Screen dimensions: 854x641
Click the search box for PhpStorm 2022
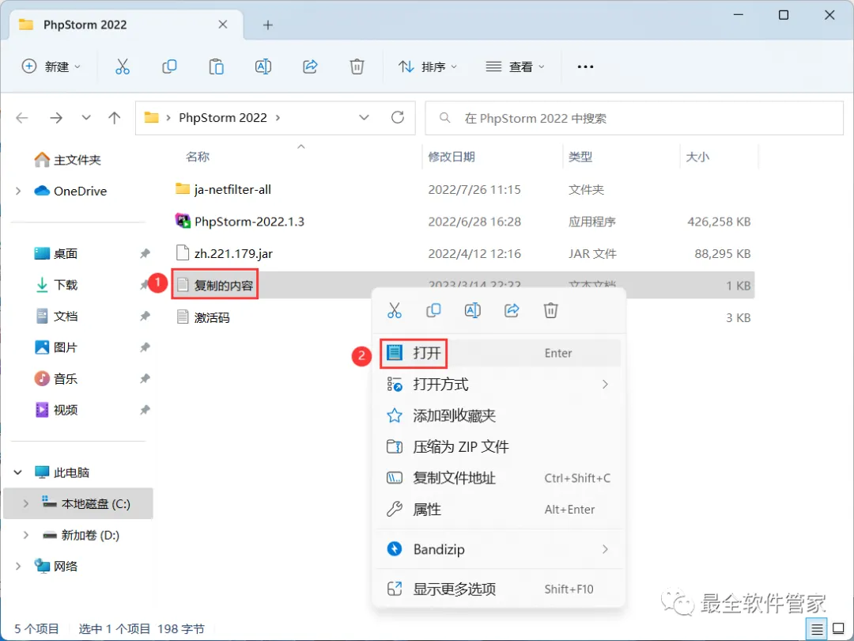point(634,118)
